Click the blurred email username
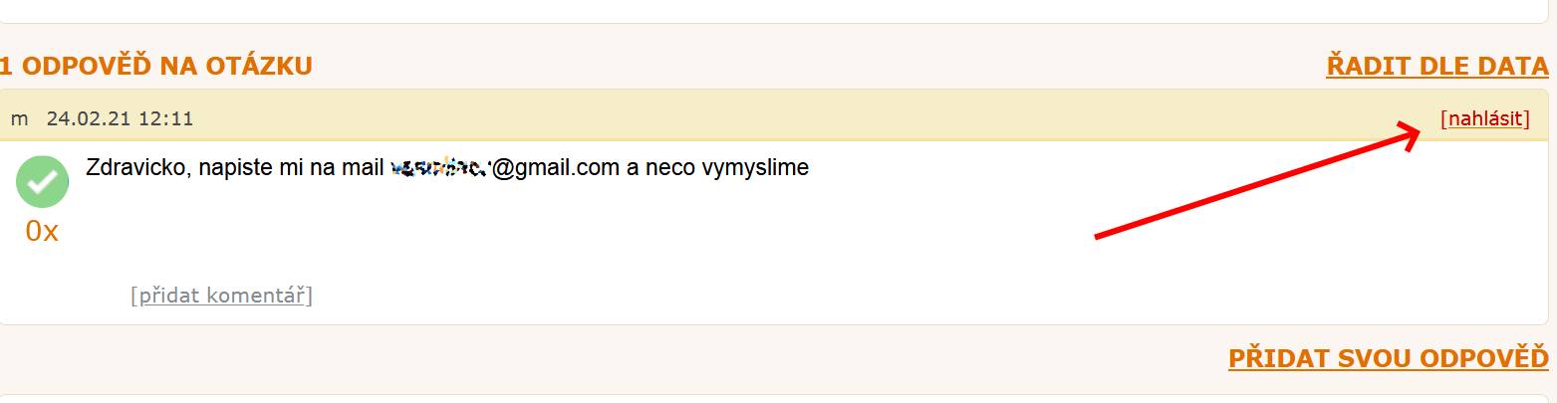Screen dimensions: 1557x403 tap(439, 167)
